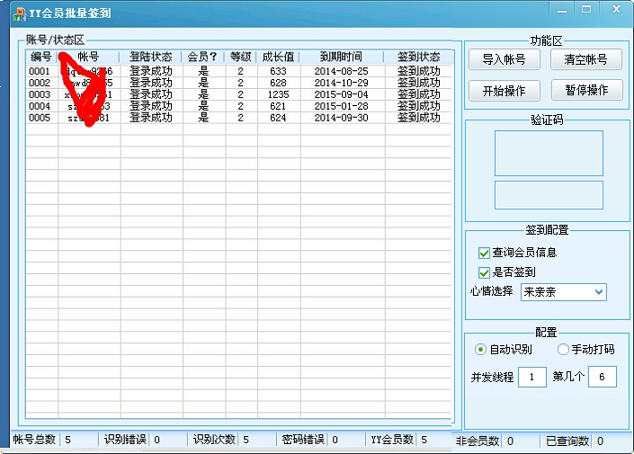The width and height of the screenshot is (634, 454).
Task: Sort by 编号 column header
Action: pos(41,57)
